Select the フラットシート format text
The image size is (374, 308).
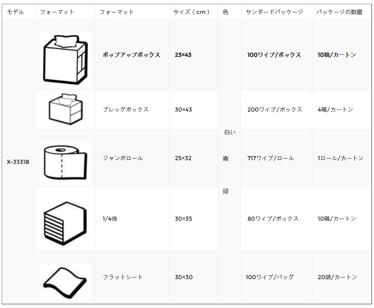pyautogui.click(x=123, y=277)
